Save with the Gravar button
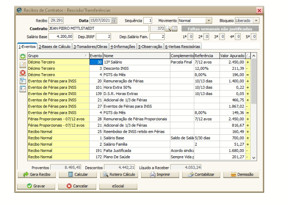 [x=36, y=186]
